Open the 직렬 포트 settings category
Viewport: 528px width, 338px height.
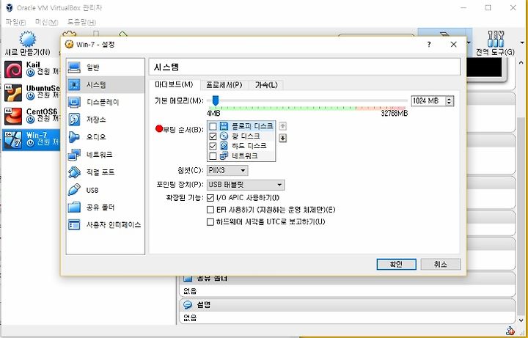click(106, 172)
